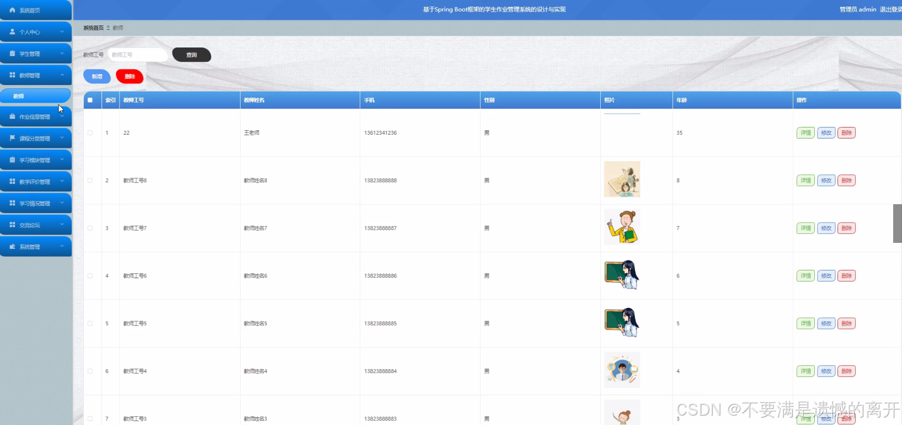Image resolution: width=902 pixels, height=425 pixels.
Task: Expand the 教学评价管理 chevron
Action: pos(62,181)
